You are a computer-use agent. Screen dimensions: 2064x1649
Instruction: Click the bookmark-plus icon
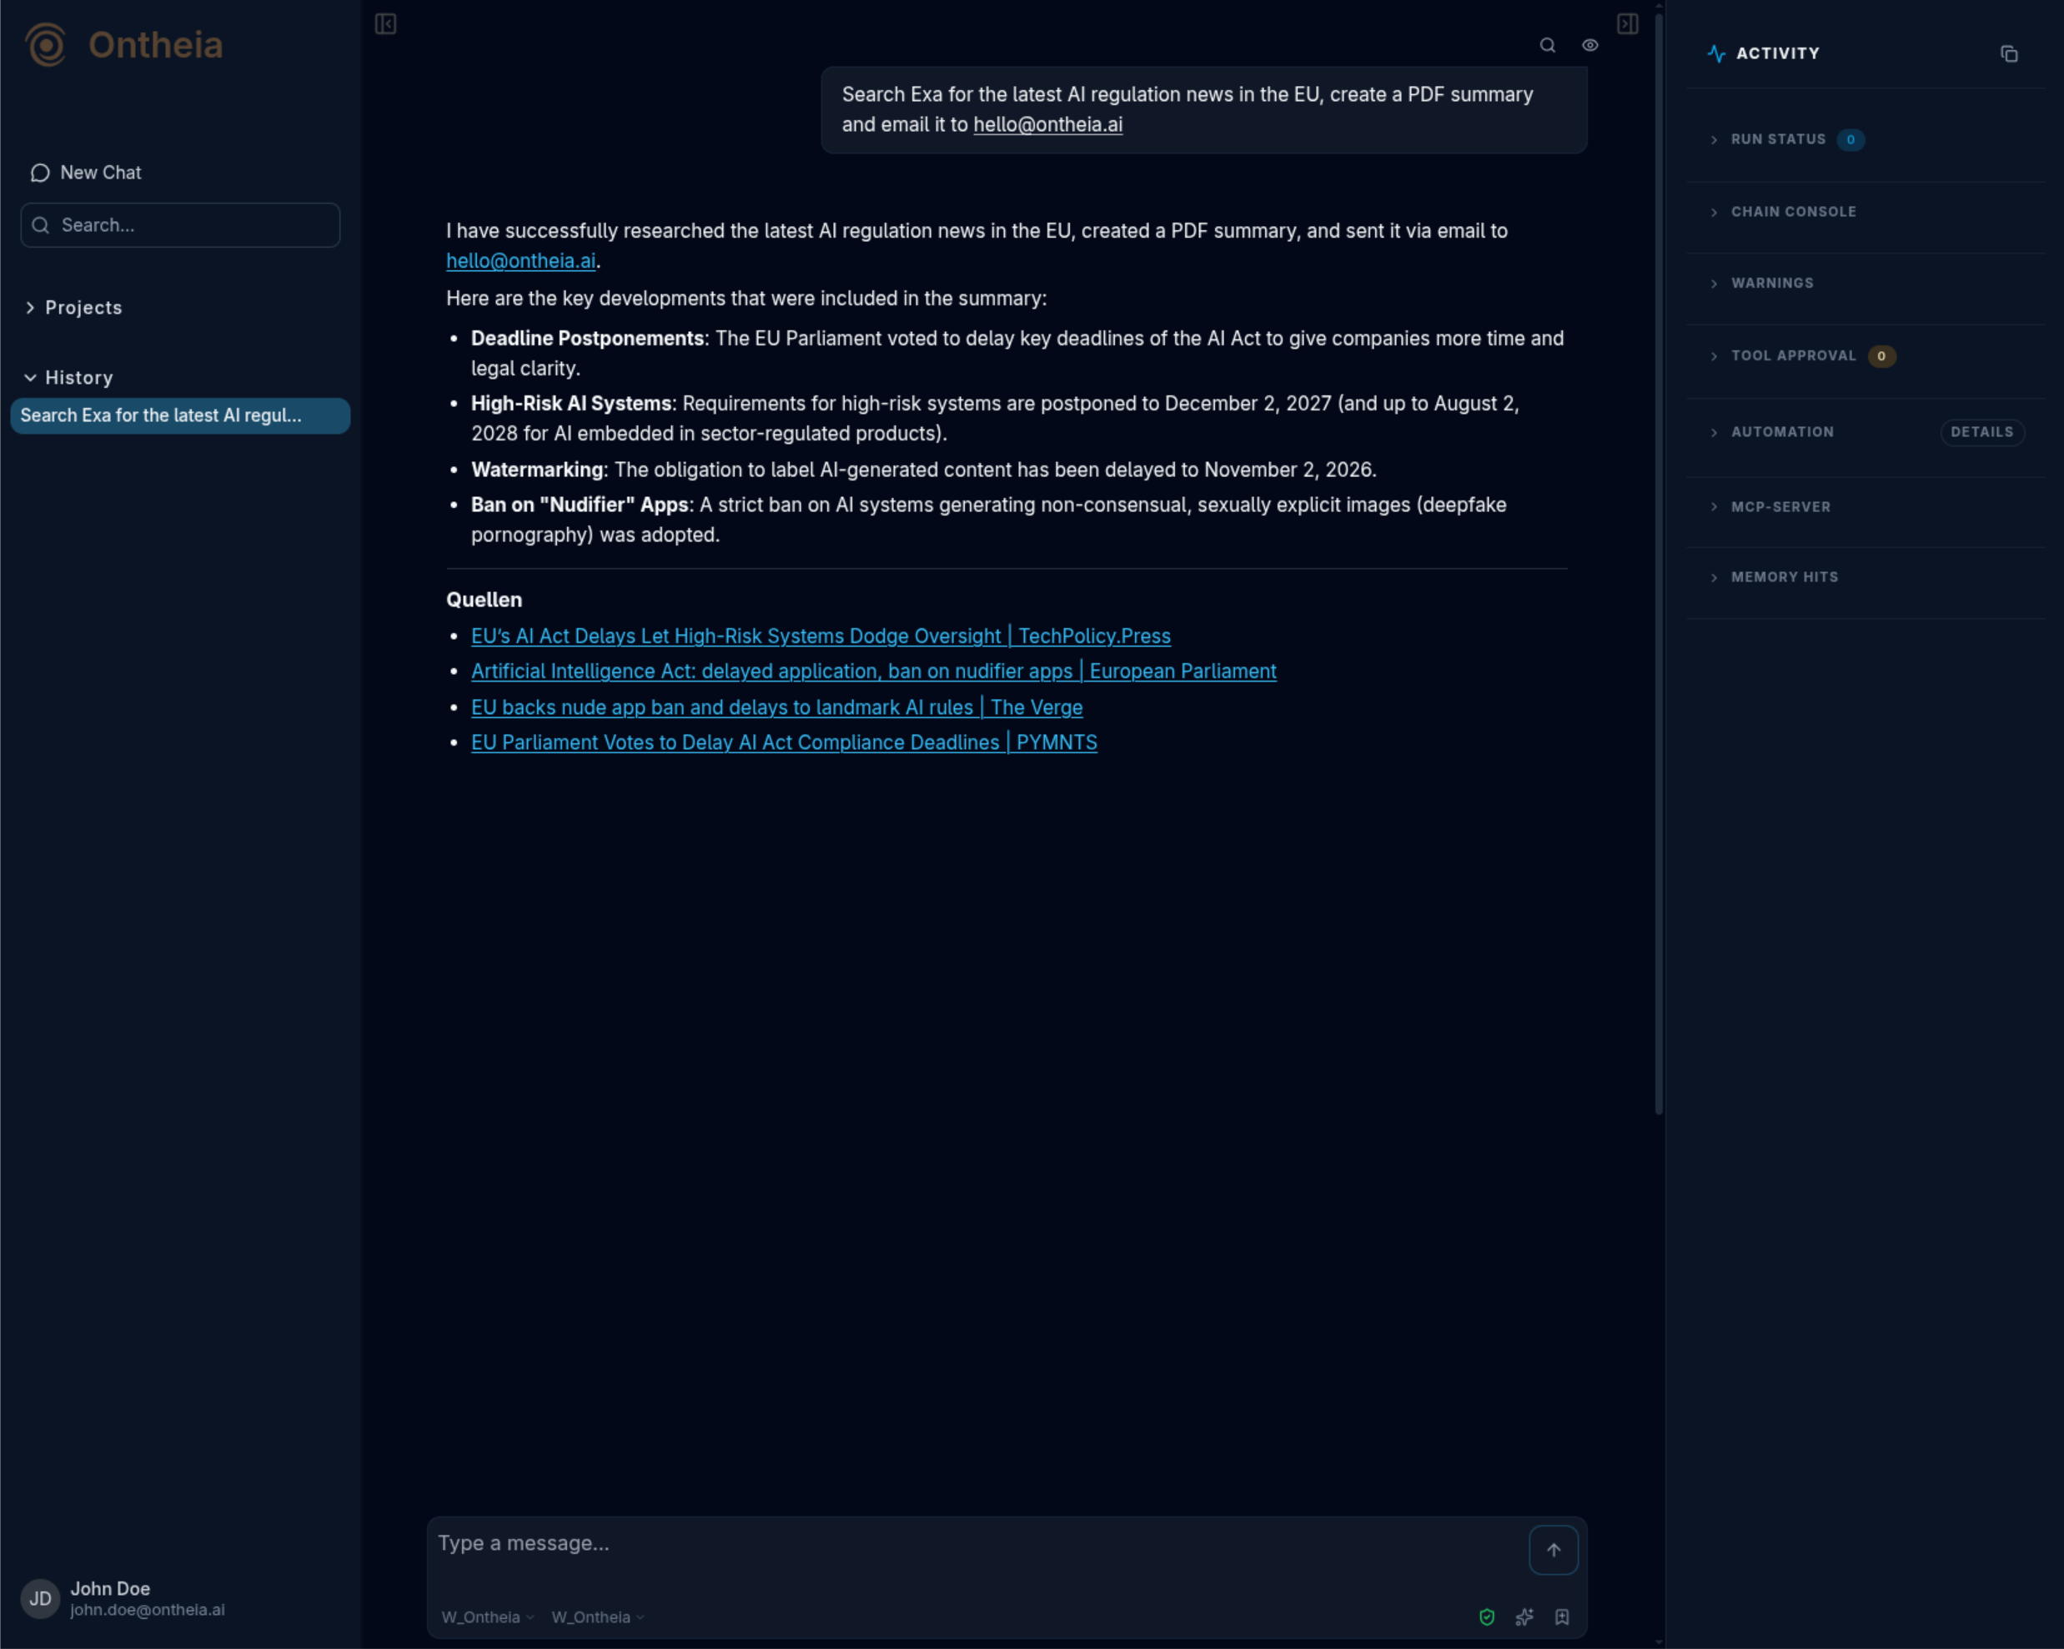(1561, 1616)
